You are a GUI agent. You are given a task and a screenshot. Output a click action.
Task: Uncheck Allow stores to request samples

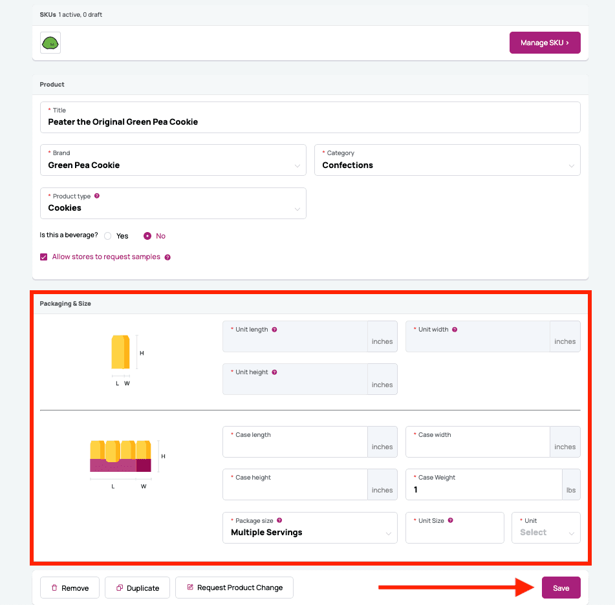tap(43, 257)
